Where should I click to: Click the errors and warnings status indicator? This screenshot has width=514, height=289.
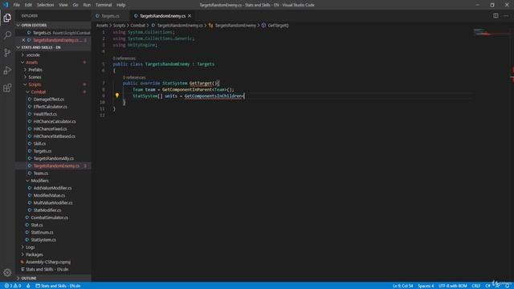pos(13,286)
